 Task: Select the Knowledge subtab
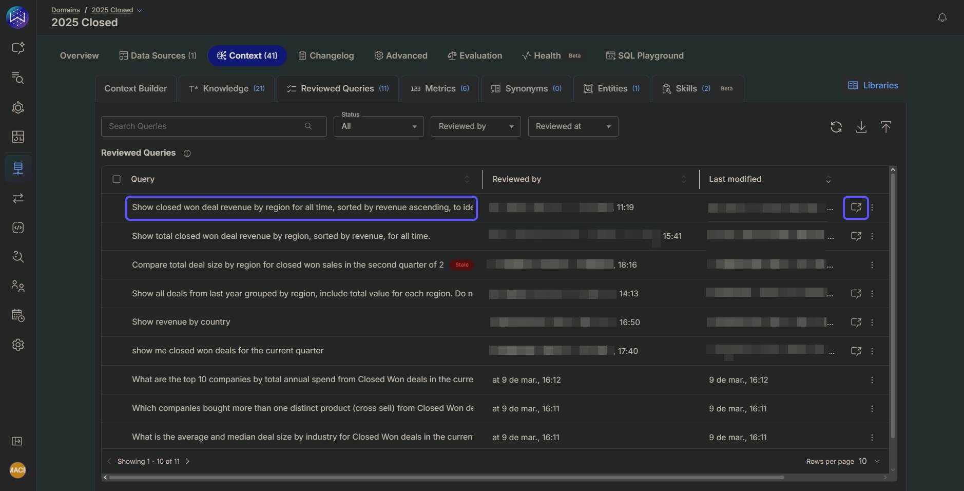[x=226, y=88]
